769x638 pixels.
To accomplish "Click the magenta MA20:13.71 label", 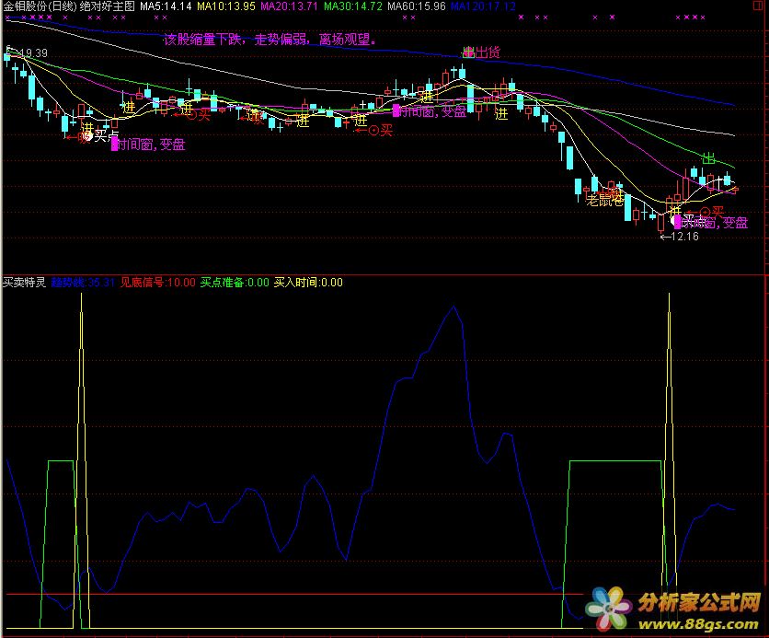I will pos(289,6).
